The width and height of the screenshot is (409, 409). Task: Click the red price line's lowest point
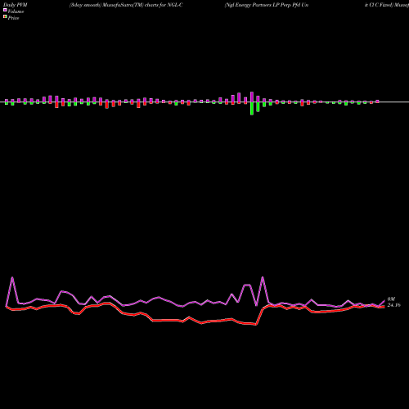pos(256,325)
